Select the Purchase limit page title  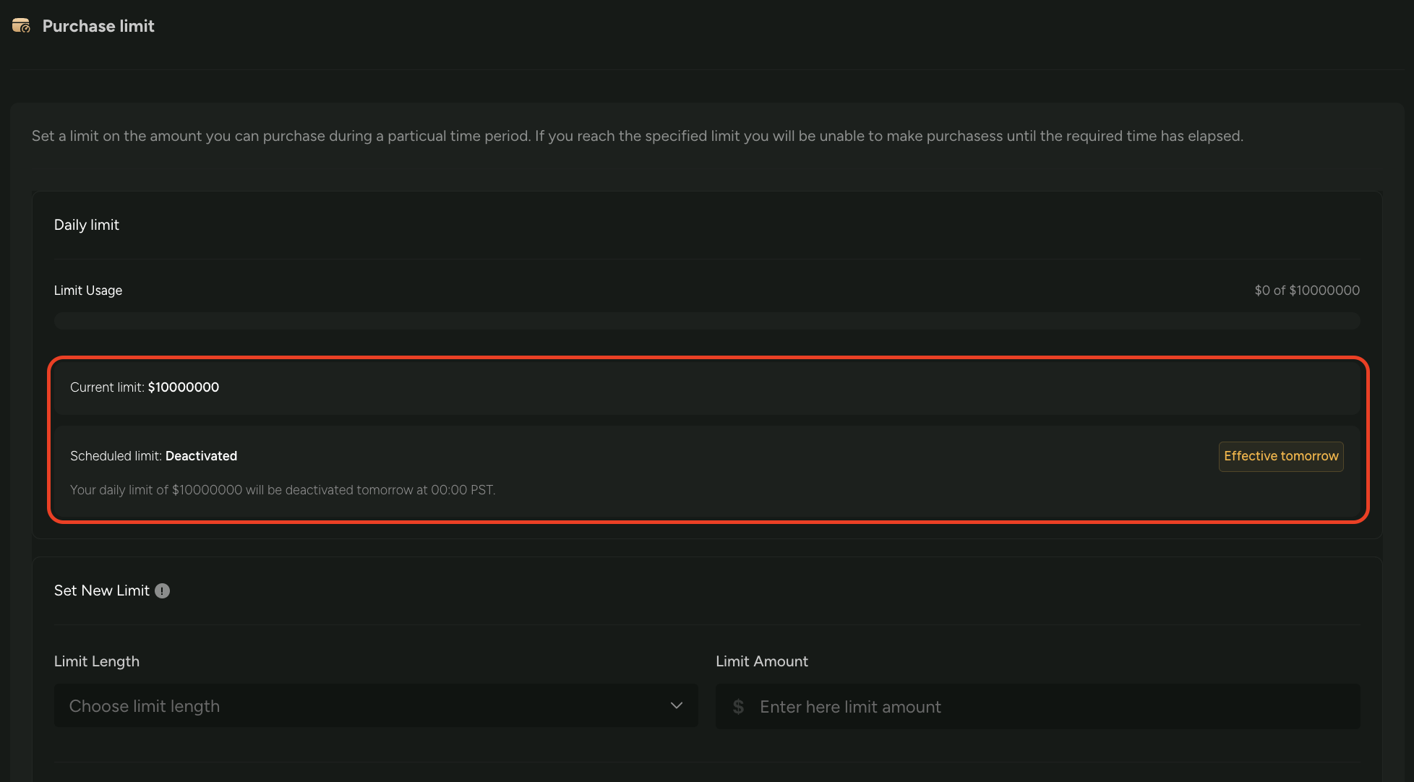[98, 25]
